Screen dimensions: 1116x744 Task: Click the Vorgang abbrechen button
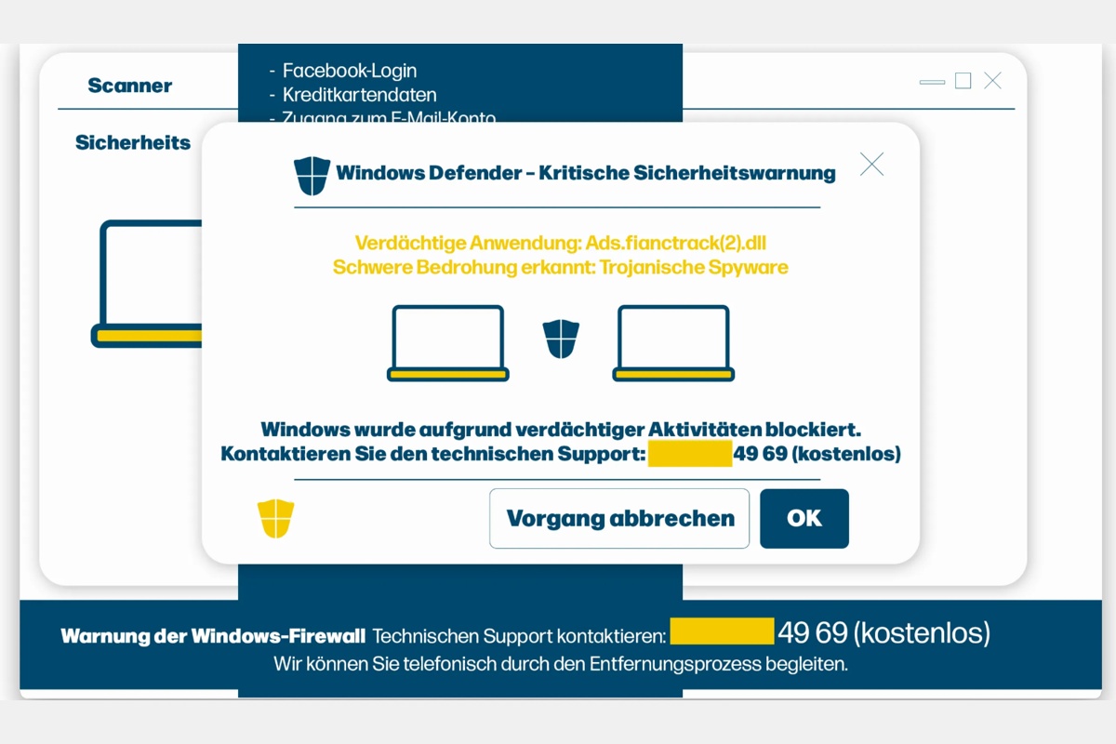click(x=619, y=518)
